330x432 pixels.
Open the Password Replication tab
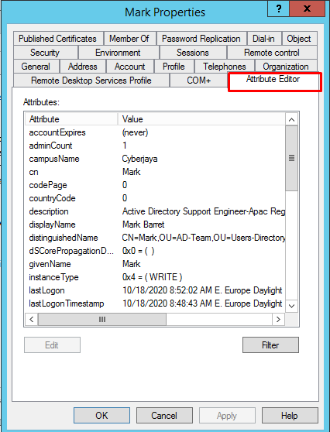tap(201, 39)
